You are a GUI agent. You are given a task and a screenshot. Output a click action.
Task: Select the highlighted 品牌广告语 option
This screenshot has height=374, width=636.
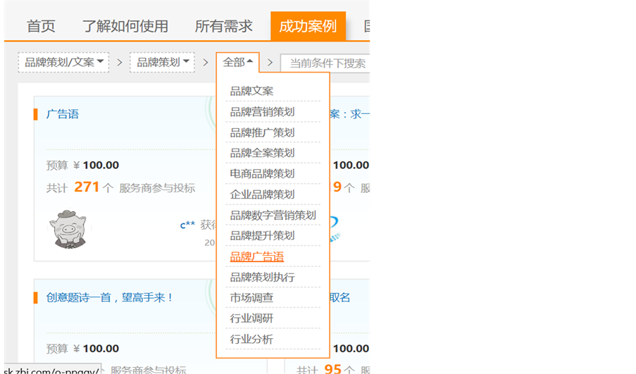tap(257, 256)
